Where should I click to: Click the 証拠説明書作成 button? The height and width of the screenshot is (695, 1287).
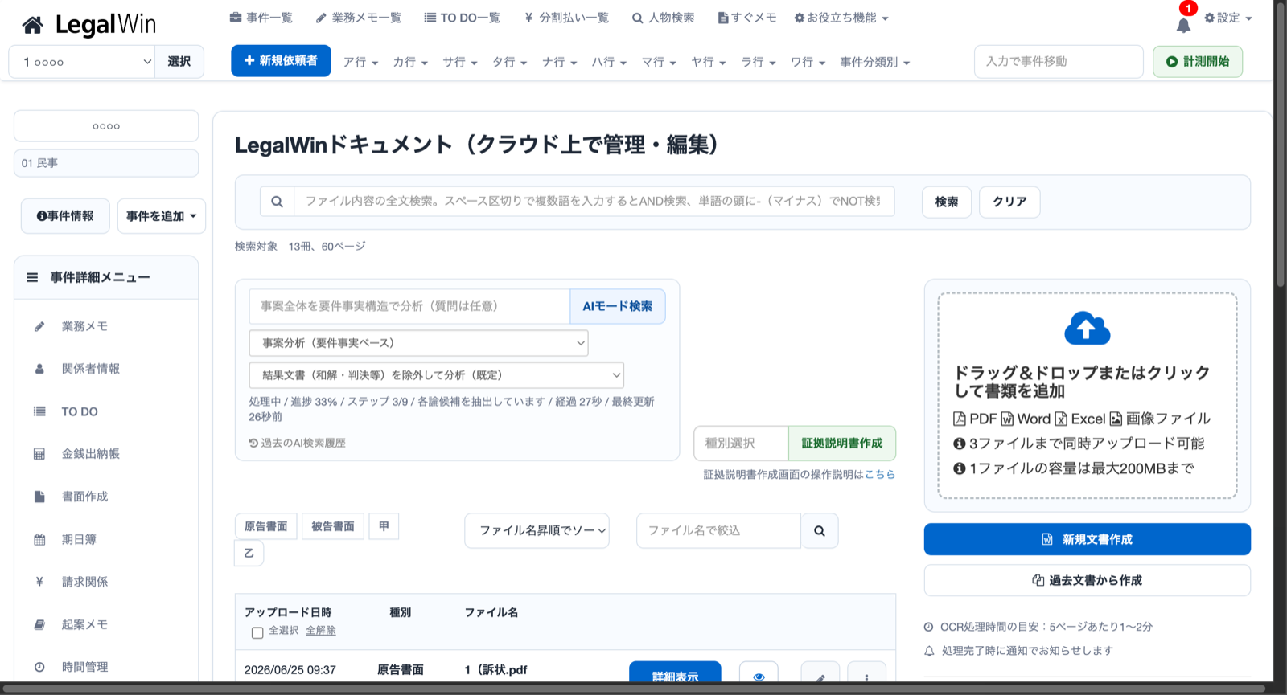point(842,444)
